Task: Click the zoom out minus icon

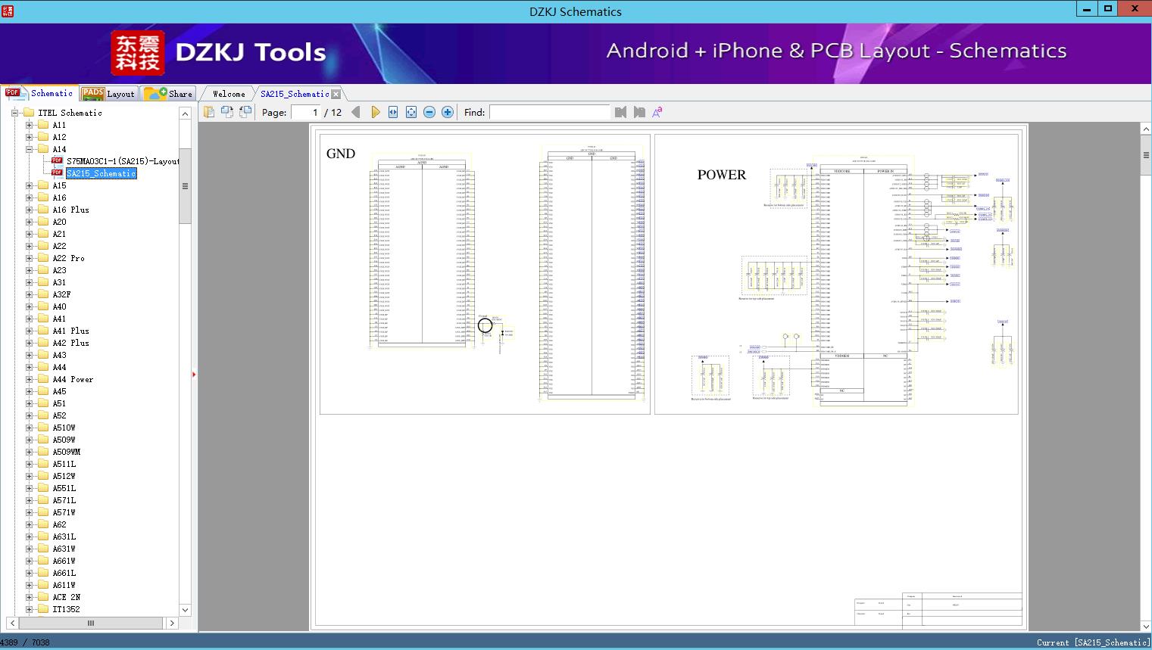Action: [x=429, y=112]
